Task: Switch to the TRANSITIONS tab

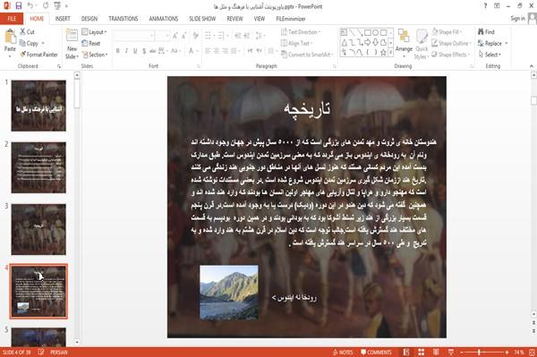Action: [x=124, y=19]
